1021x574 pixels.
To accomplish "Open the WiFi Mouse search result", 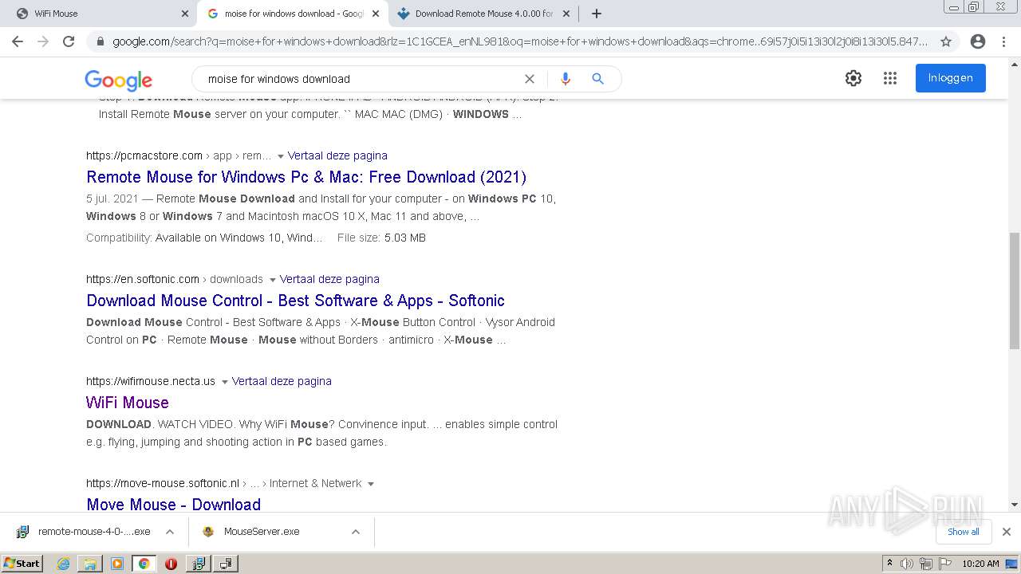I will (x=128, y=403).
